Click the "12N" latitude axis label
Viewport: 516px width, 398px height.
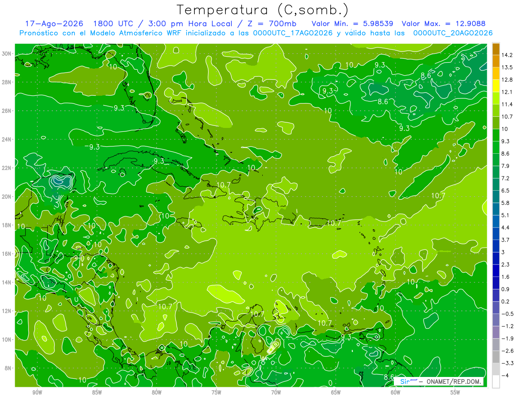(x=7, y=311)
